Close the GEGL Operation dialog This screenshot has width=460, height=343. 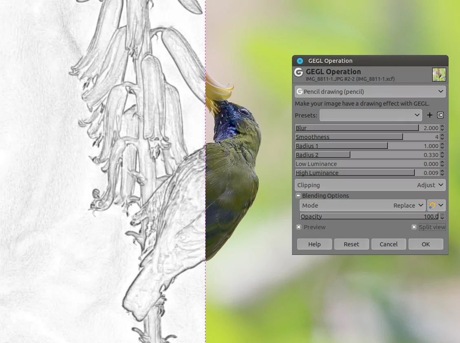pyautogui.click(x=300, y=61)
